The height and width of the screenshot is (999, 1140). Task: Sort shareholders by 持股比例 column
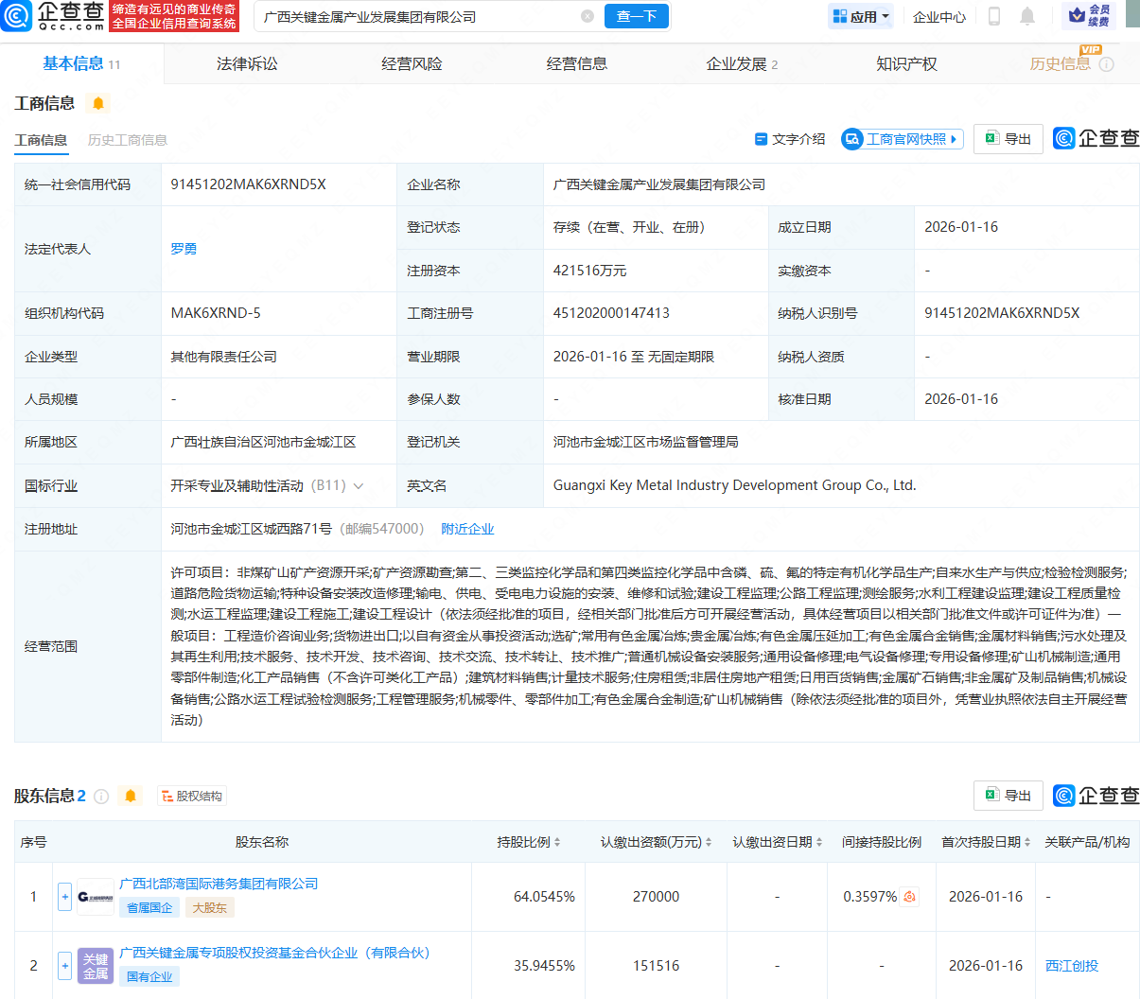(557, 842)
